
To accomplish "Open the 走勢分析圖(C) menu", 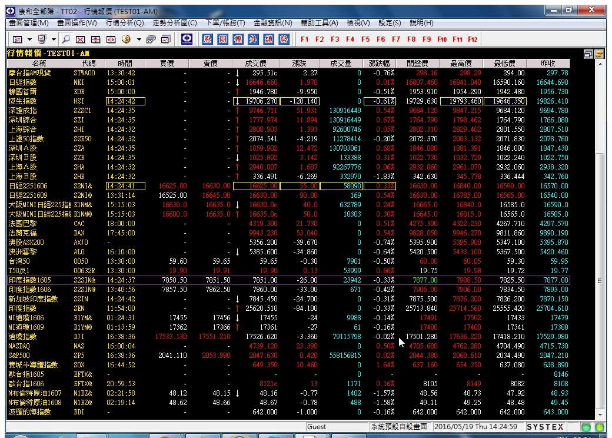I will coord(174,23).
